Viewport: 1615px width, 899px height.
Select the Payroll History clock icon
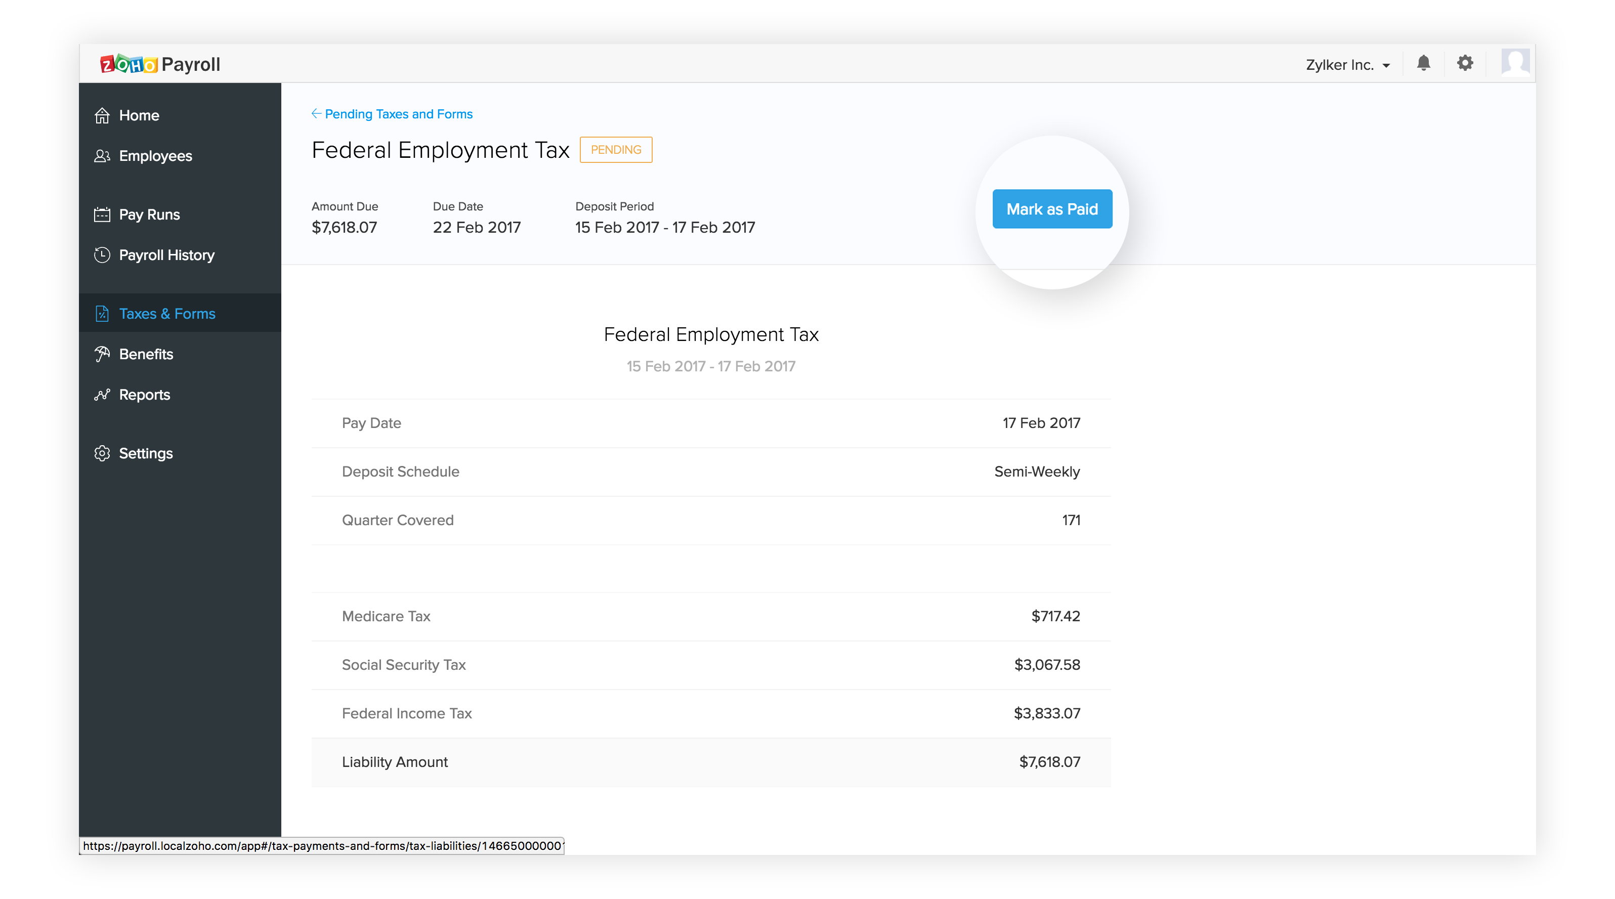(102, 254)
